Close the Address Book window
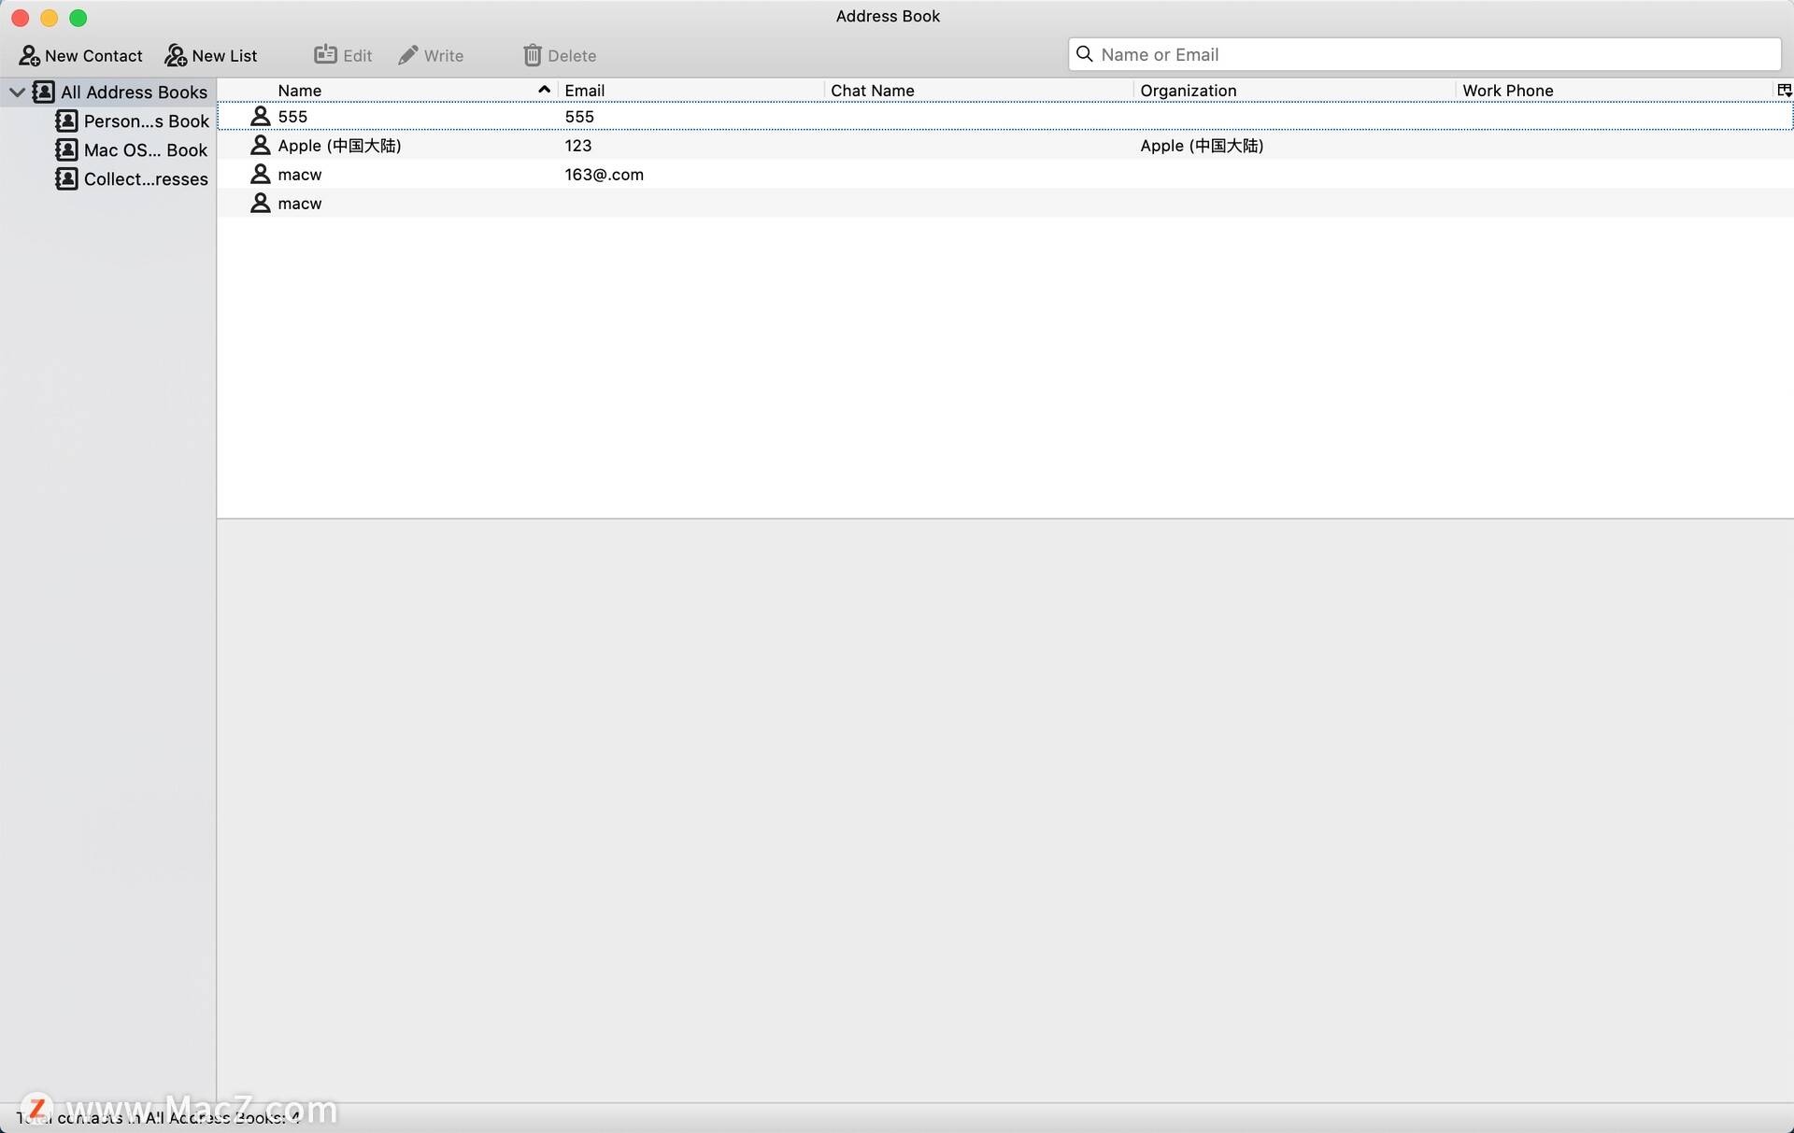 point(21,18)
